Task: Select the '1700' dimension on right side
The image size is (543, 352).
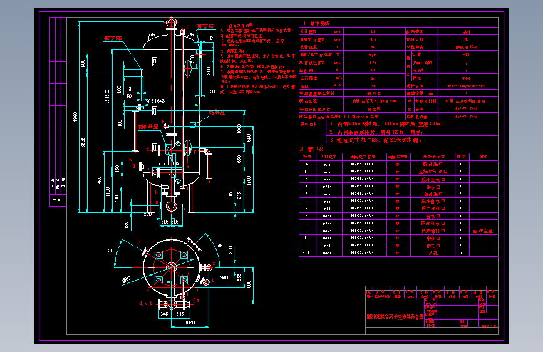Action: [248, 180]
